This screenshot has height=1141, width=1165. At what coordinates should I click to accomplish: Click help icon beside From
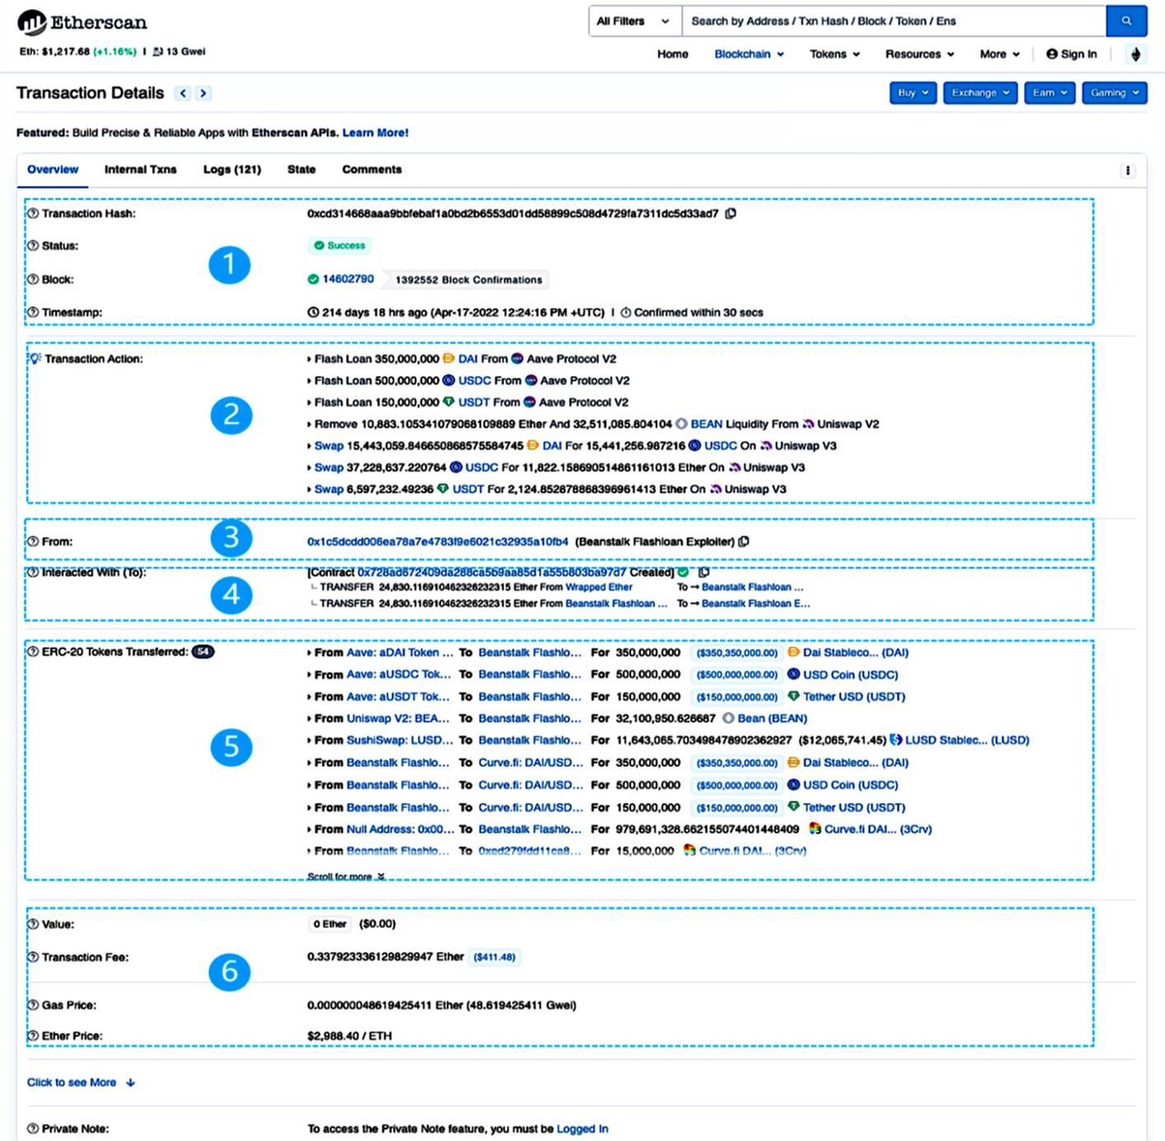[33, 541]
